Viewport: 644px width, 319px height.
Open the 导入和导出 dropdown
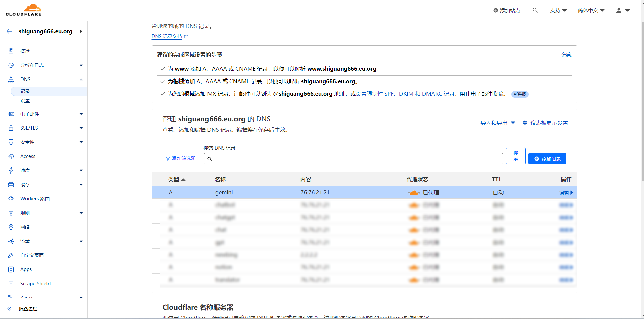[x=498, y=123]
